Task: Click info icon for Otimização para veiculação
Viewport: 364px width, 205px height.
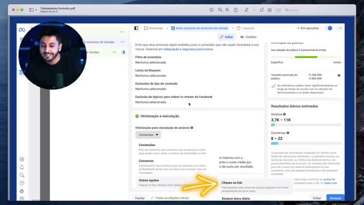Action: click(x=192, y=128)
